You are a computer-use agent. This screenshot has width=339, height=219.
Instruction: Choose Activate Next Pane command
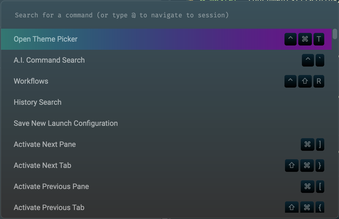45,144
